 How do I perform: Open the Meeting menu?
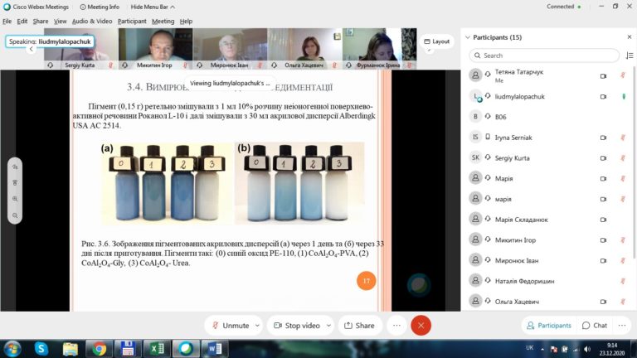point(163,21)
